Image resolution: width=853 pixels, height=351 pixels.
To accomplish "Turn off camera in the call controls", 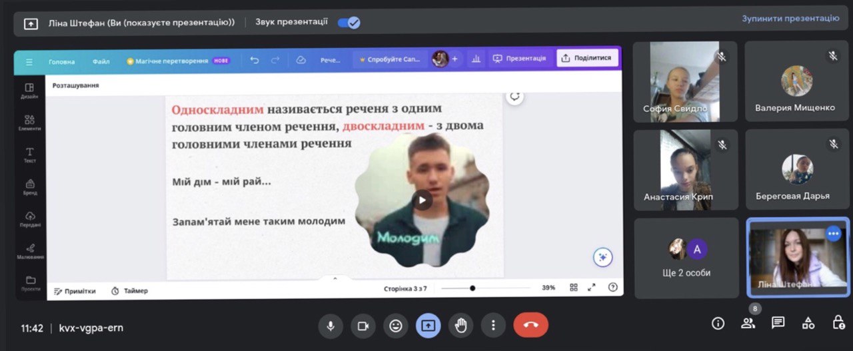I will coord(363,325).
